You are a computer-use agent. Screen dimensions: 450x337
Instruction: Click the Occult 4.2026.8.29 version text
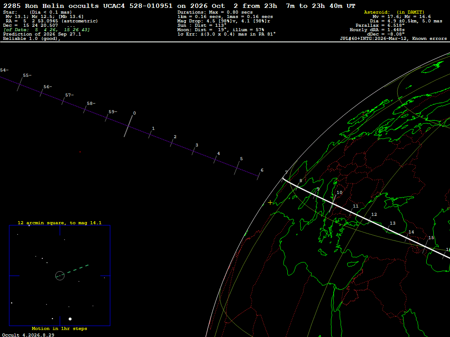pos(28,335)
